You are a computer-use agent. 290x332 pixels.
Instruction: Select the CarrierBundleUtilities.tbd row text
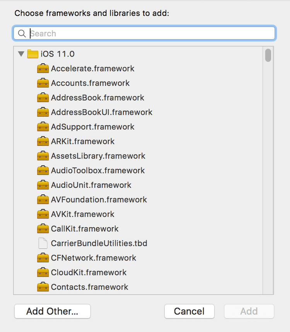99,243
